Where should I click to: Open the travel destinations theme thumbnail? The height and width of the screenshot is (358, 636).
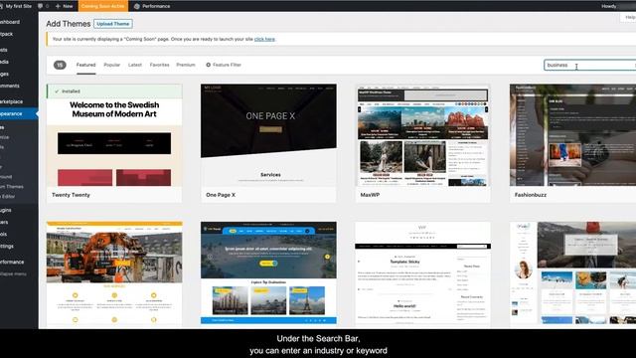click(268, 272)
